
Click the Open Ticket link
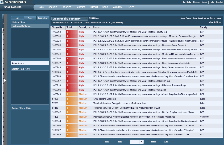click(210, 18)
